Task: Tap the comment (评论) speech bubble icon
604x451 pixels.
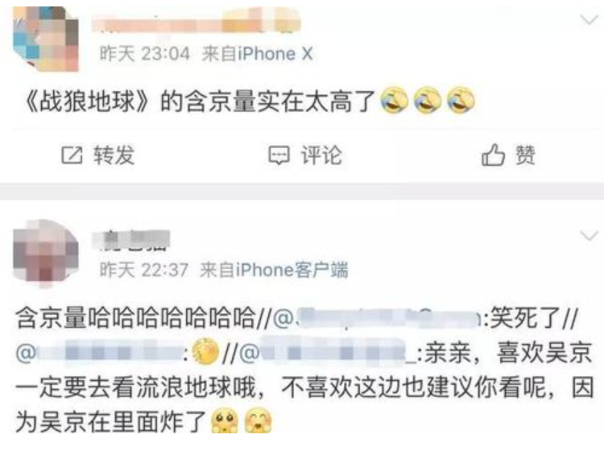Action: tap(279, 155)
